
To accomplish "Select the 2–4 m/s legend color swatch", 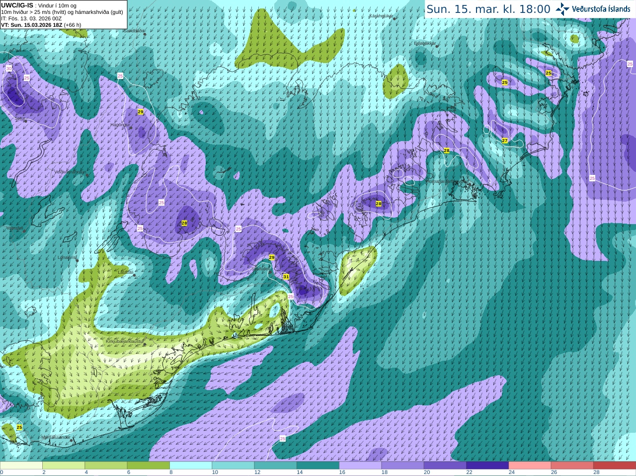I will point(63,466).
